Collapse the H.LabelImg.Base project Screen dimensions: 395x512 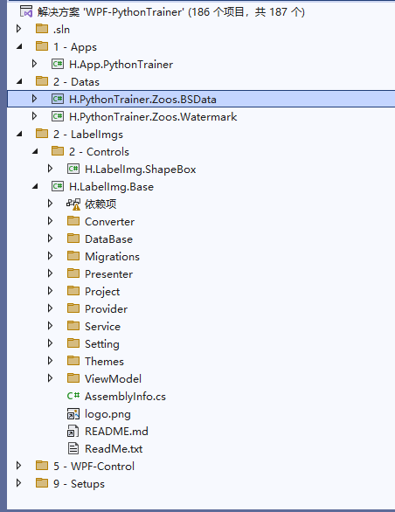(35, 187)
